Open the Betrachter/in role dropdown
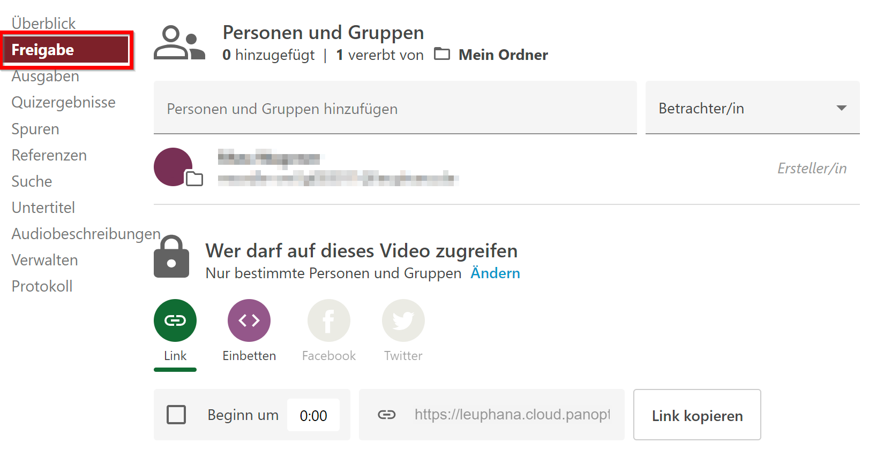Image resolution: width=869 pixels, height=451 pixels. [752, 108]
